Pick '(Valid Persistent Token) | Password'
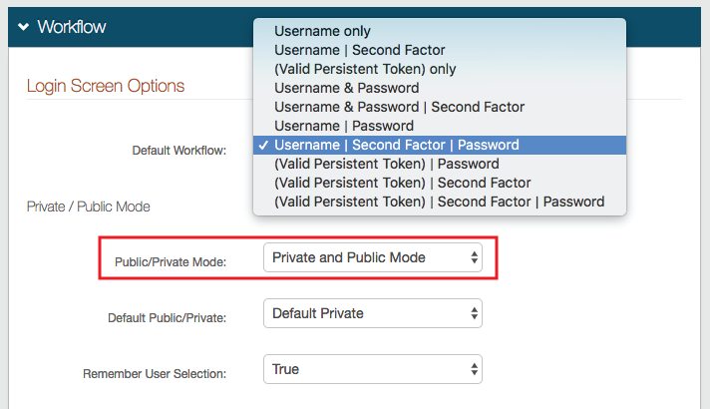Image resolution: width=710 pixels, height=409 pixels. pos(385,164)
